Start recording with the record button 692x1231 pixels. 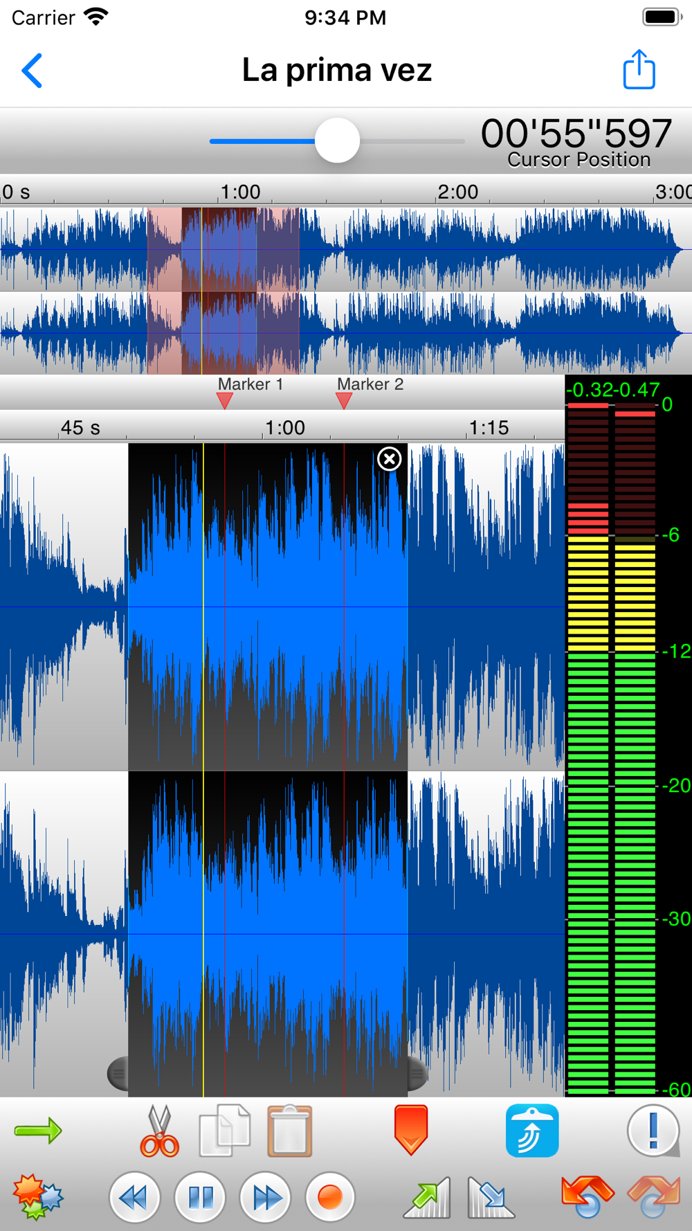tap(330, 1197)
